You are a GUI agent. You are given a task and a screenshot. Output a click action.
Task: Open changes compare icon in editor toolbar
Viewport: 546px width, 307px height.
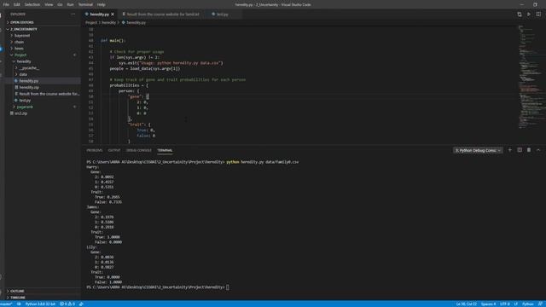[x=520, y=14]
